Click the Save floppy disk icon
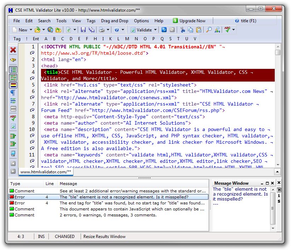The width and height of the screenshot is (291, 250). coord(83,30)
